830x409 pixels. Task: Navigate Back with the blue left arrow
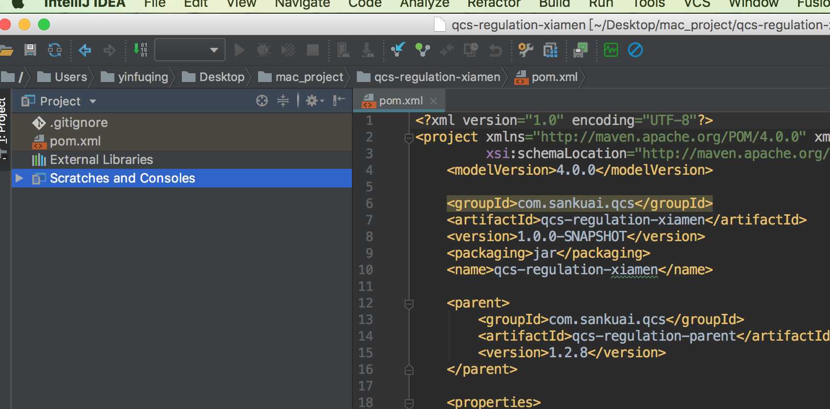(85, 50)
